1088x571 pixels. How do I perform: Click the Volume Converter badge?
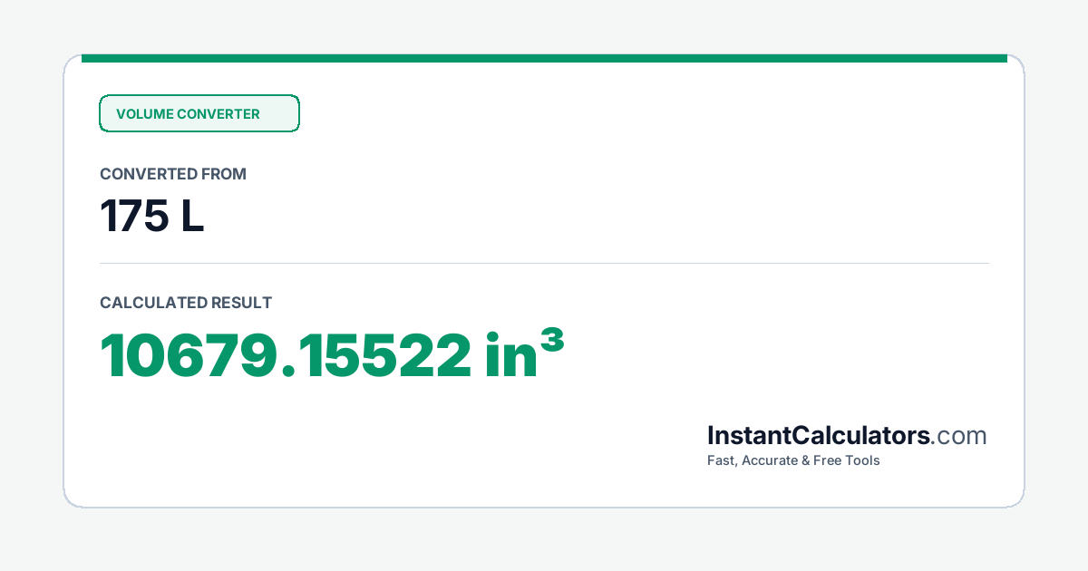pyautogui.click(x=199, y=113)
